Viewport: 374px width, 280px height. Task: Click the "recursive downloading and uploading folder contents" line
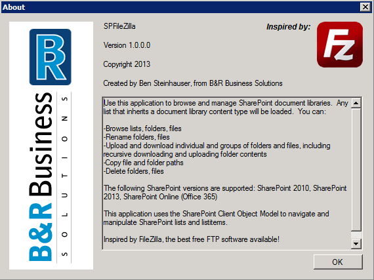[185, 154]
